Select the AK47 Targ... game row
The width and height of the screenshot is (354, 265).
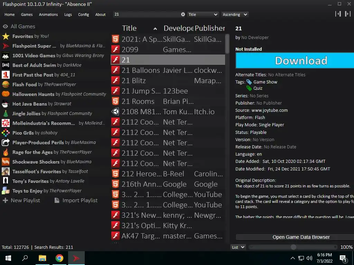[168, 236]
